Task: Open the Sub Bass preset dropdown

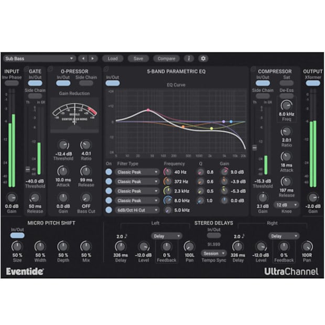Action: click(x=39, y=59)
